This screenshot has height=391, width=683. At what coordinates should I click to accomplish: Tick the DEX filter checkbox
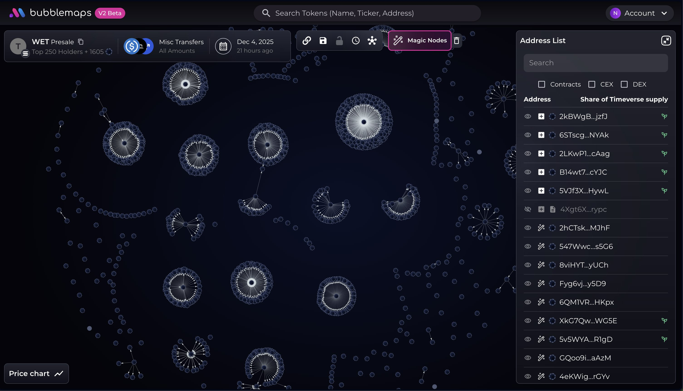(x=624, y=84)
